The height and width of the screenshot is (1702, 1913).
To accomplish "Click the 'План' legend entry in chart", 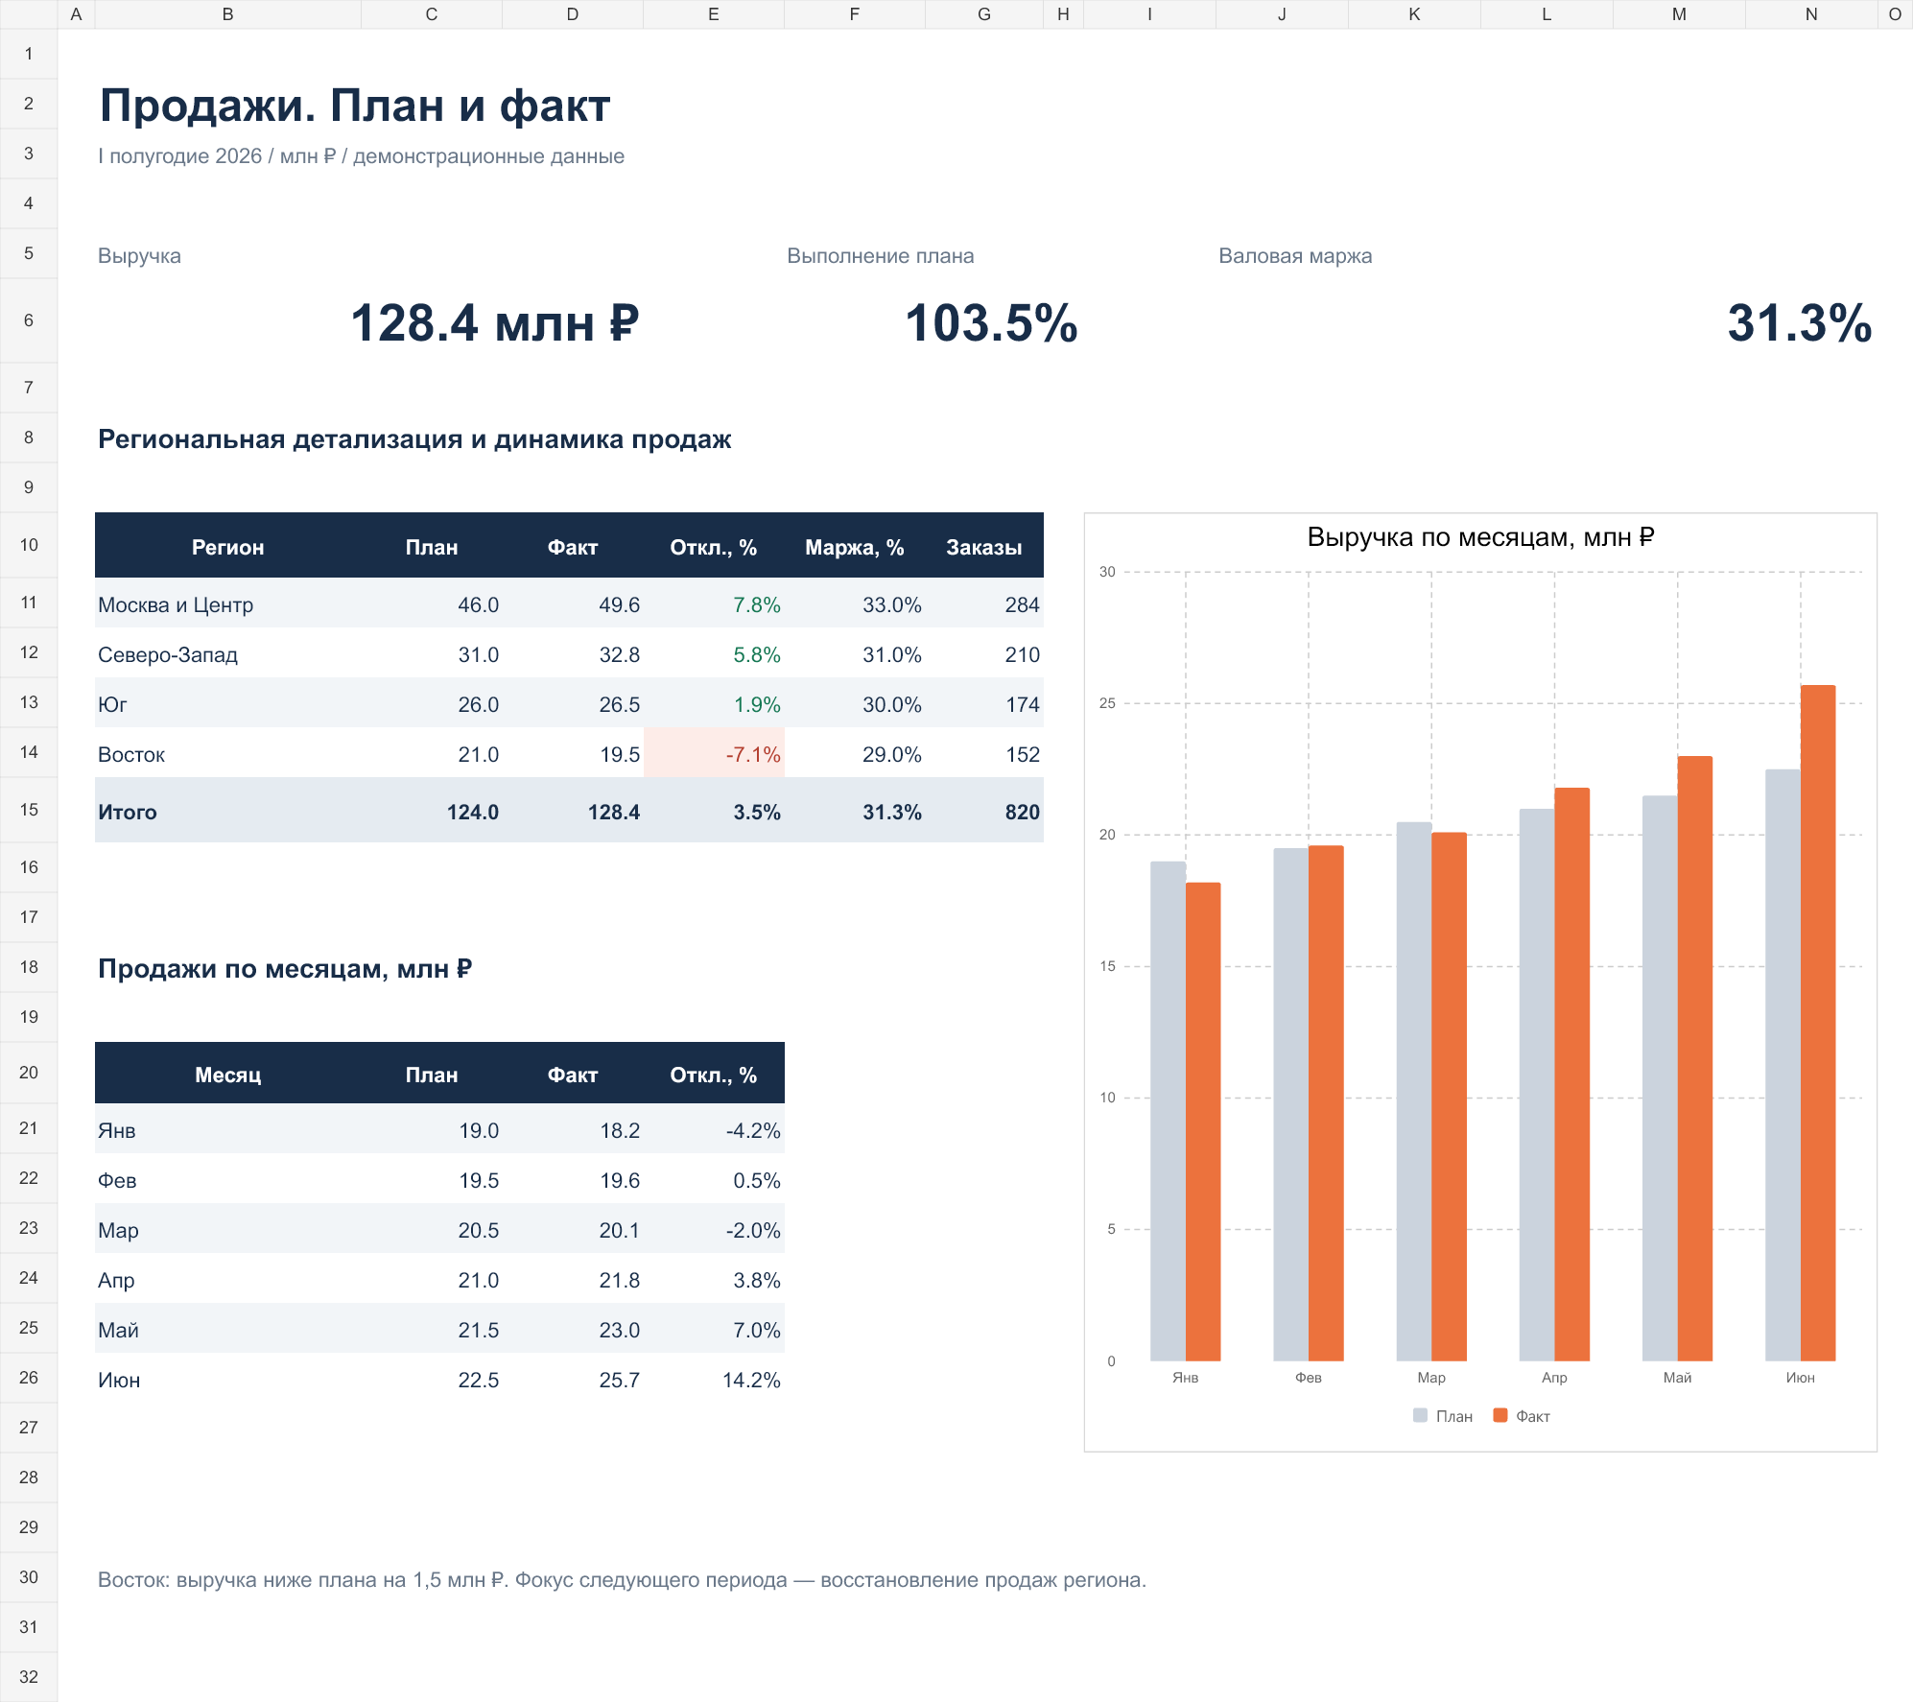I will (x=1443, y=1416).
